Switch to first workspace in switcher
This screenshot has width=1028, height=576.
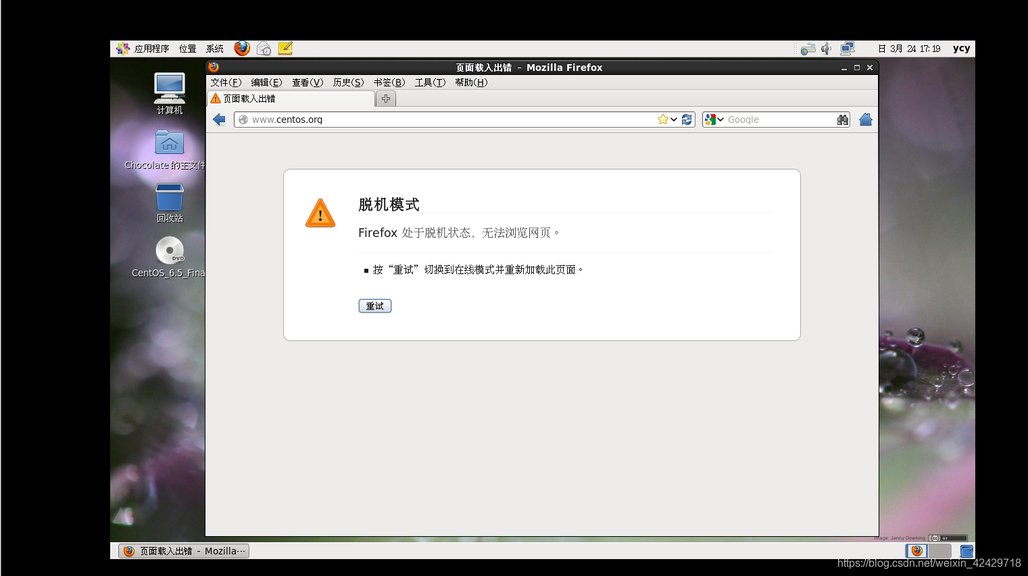916,551
